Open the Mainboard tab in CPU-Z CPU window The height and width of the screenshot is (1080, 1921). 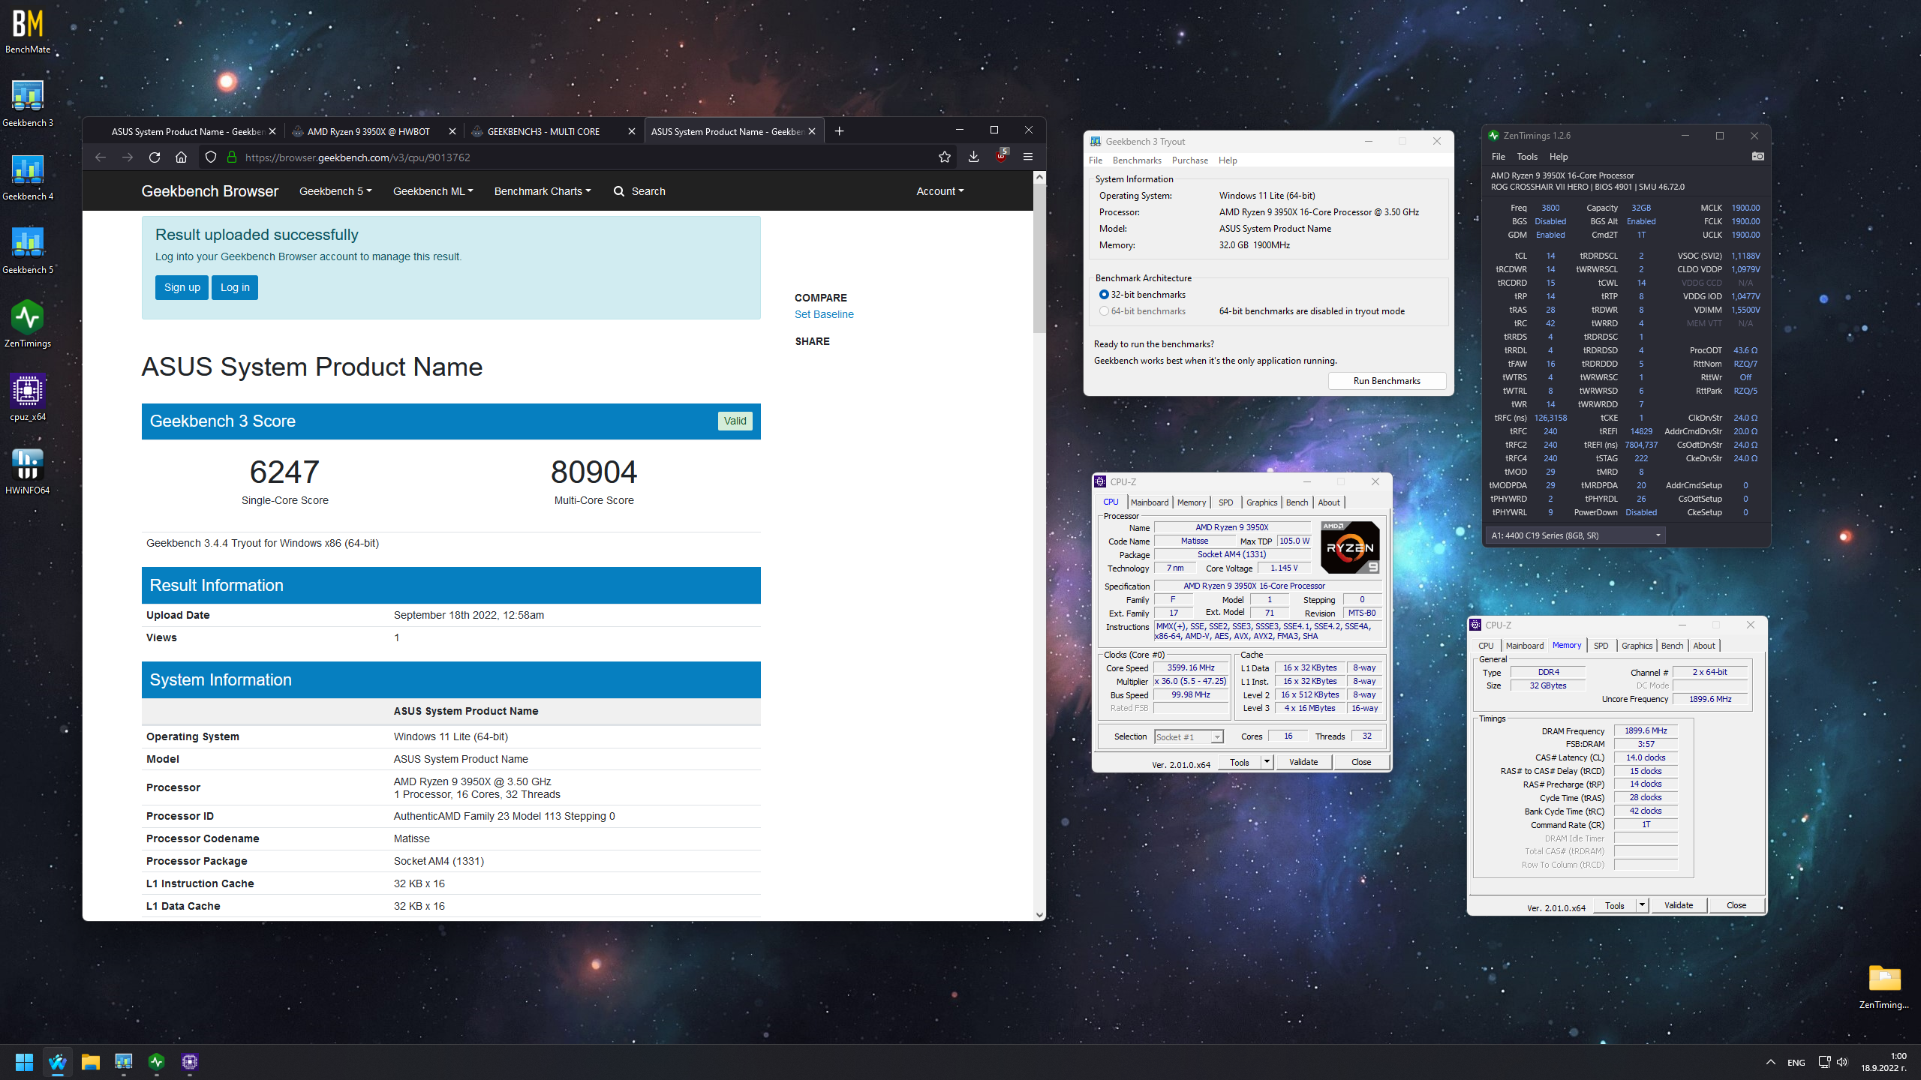tap(1150, 502)
